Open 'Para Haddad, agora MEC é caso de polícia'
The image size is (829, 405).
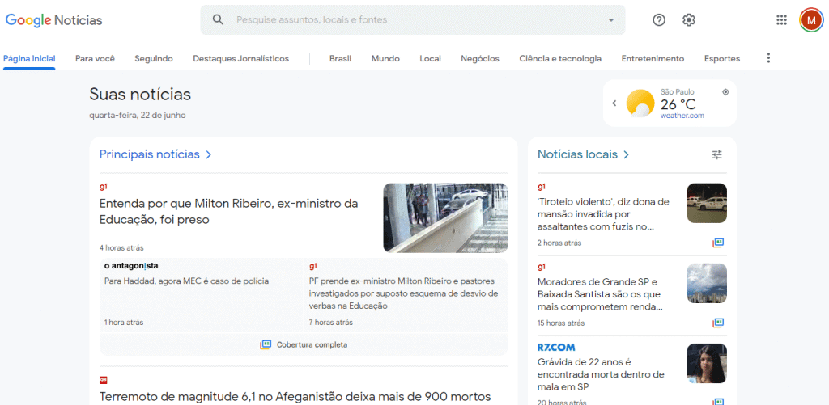[187, 281]
